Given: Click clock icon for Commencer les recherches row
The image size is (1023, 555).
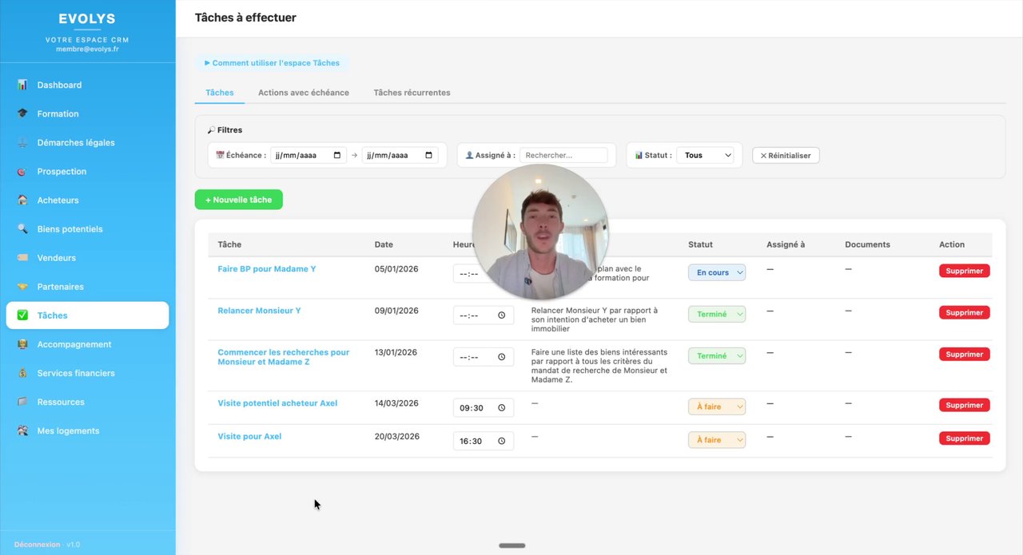Looking at the screenshot, I should (502, 357).
